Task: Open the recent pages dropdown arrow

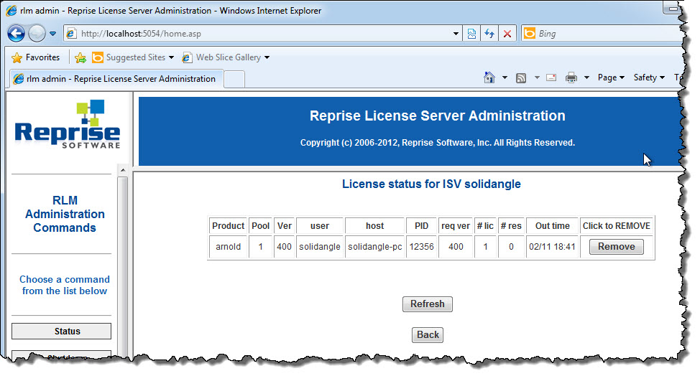Action: coord(52,34)
